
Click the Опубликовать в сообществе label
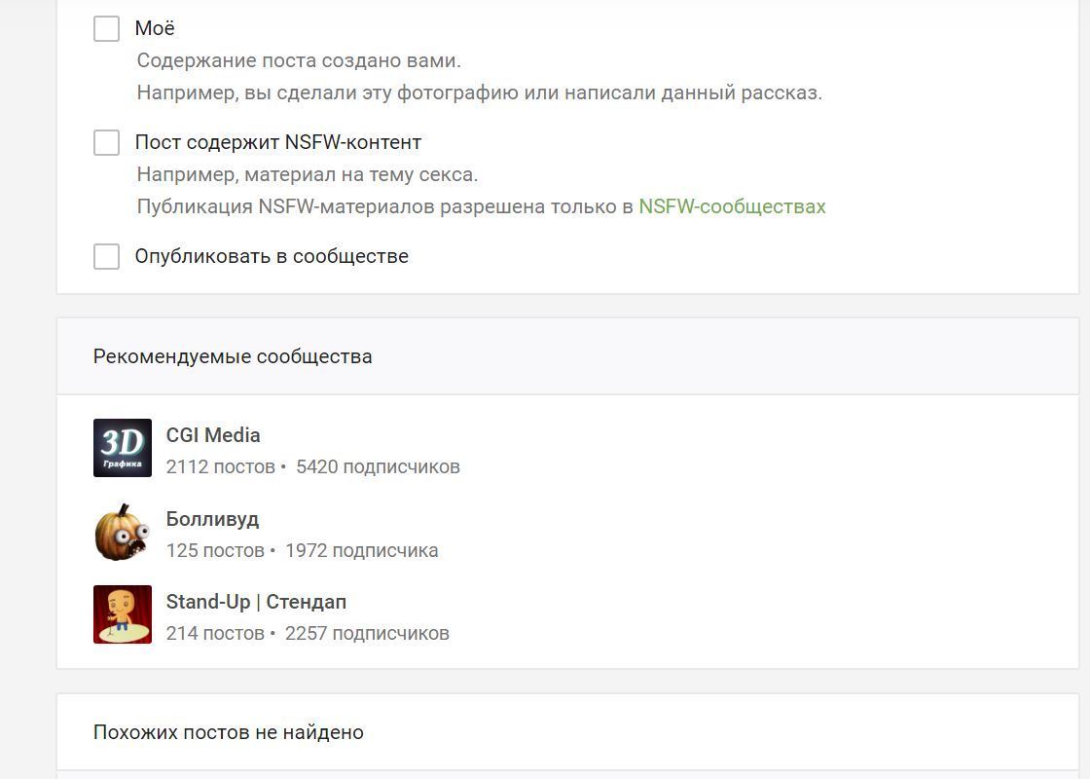pyautogui.click(x=272, y=256)
